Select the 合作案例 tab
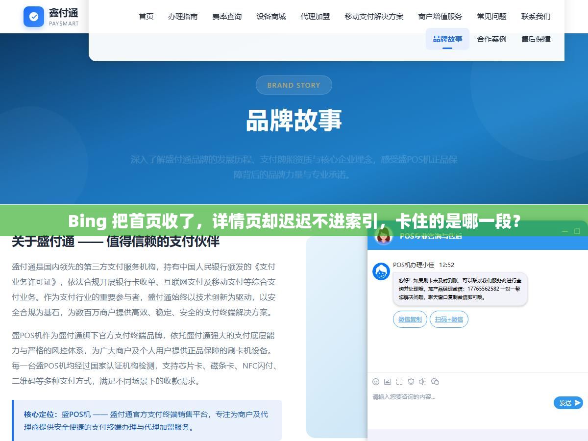 [491, 39]
